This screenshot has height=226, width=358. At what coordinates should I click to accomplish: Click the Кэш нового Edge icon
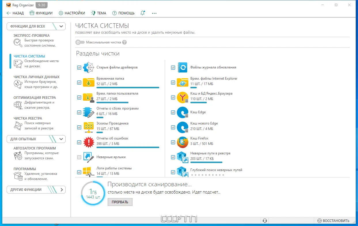coord(182,127)
